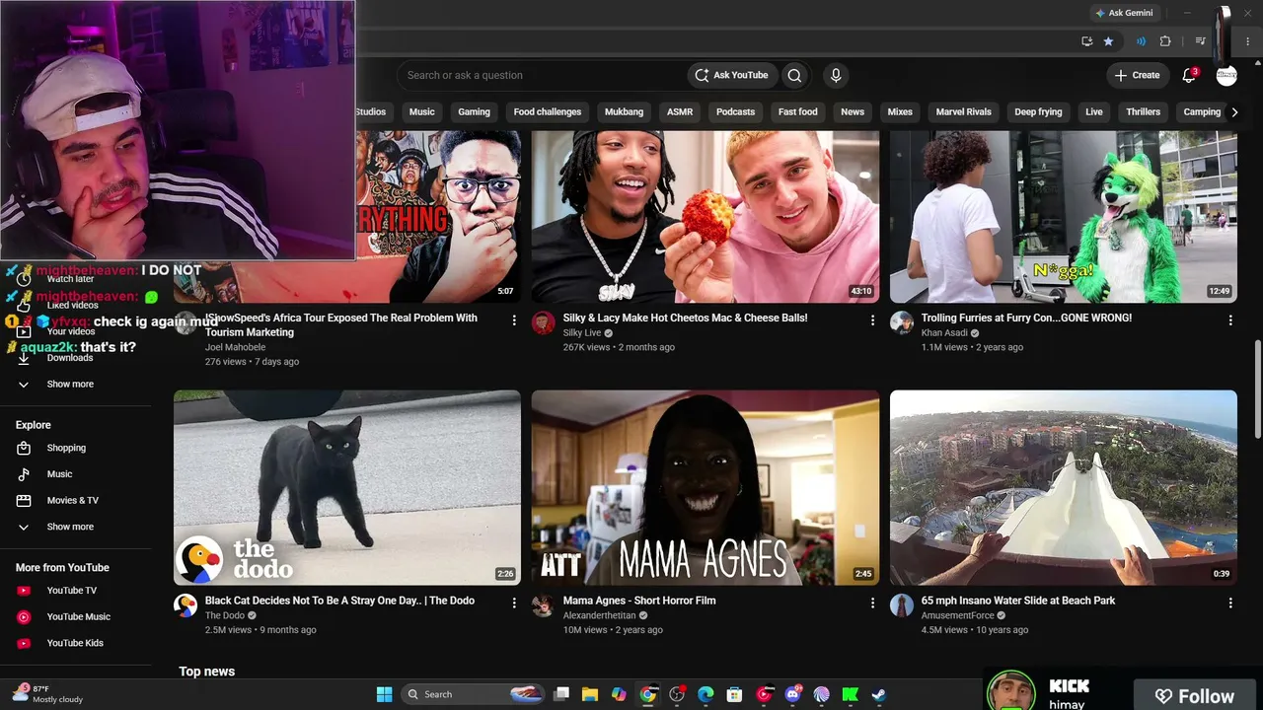The width and height of the screenshot is (1263, 710).
Task: Open Microsoft Edge from taskbar
Action: pyautogui.click(x=706, y=694)
